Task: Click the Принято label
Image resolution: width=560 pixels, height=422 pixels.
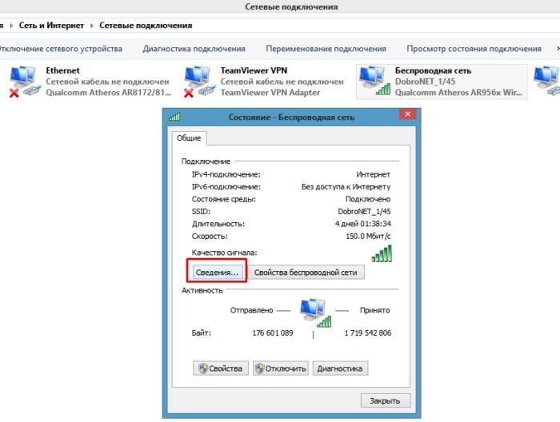Action: click(x=374, y=310)
